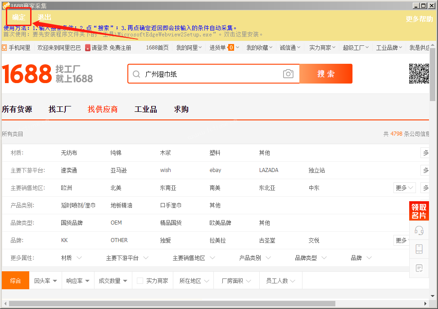
Task: Expand the 诚信通 dropdown
Action: tap(290, 48)
